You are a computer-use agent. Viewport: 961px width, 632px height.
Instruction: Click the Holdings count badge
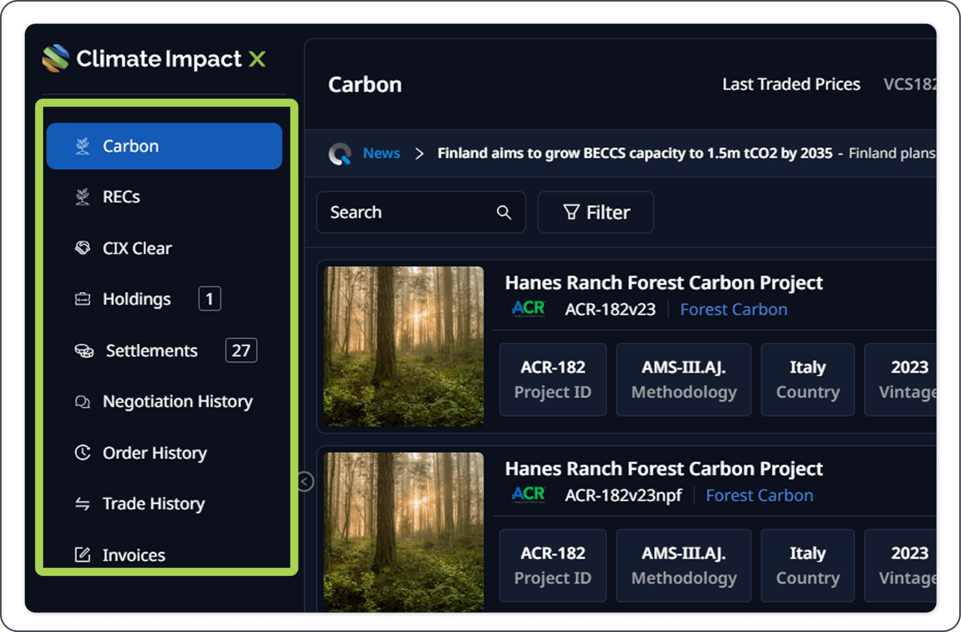point(210,299)
